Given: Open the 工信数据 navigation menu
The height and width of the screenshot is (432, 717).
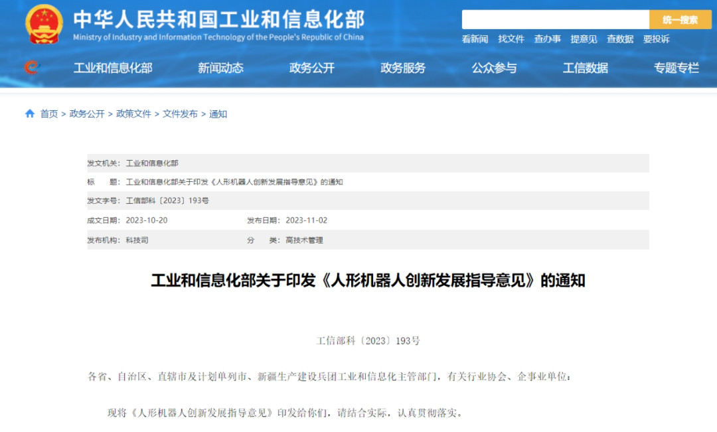Looking at the screenshot, I should pyautogui.click(x=586, y=68).
